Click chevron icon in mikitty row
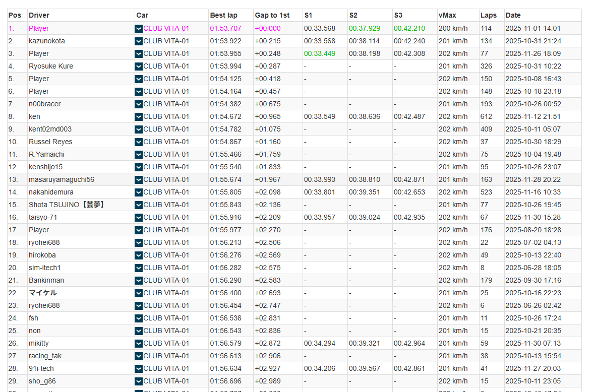This screenshot has width=594, height=392. point(139,344)
